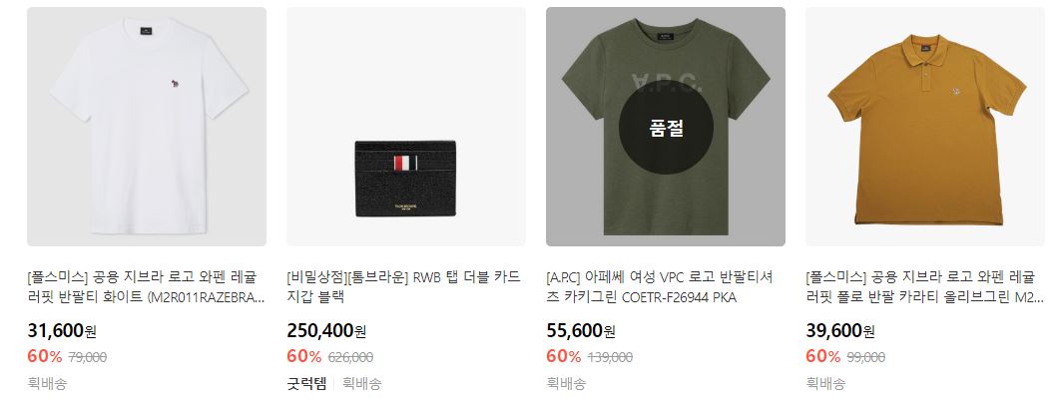1060x409 pixels.
Task: Click 휙배송 label under the wallet listing
Action: coord(362,384)
